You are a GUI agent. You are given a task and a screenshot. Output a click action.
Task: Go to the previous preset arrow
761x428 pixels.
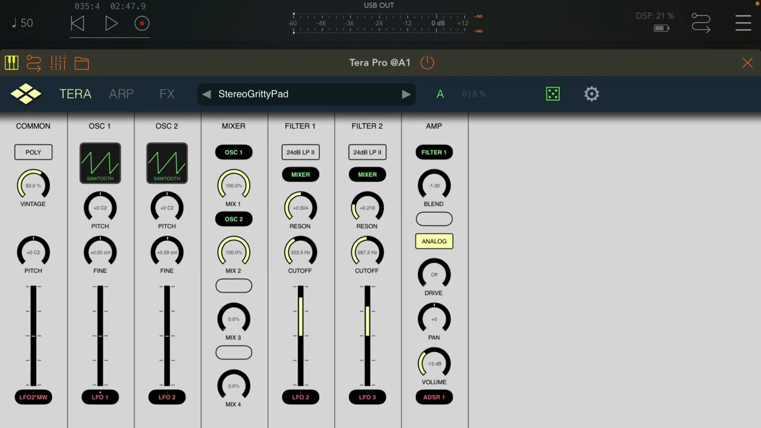pos(206,94)
